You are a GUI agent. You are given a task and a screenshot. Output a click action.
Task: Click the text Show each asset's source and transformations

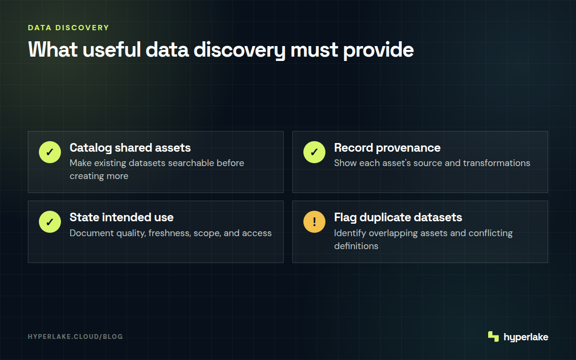432,163
